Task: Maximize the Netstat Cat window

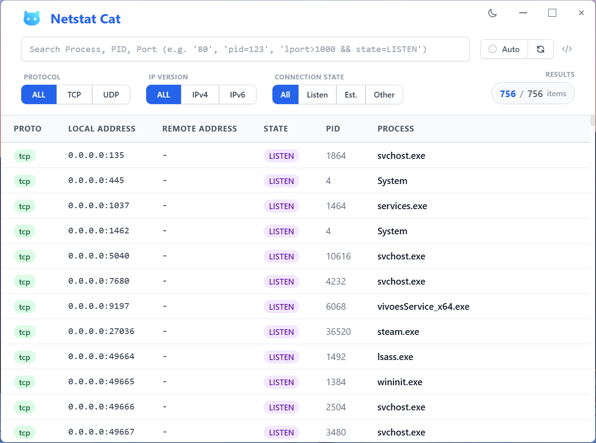Action: [x=552, y=13]
